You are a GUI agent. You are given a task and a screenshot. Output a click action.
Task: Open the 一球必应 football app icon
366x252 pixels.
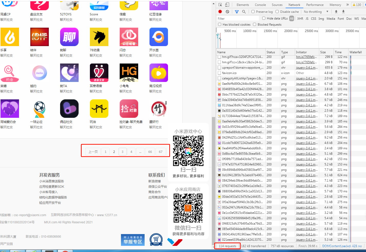[40, 109]
